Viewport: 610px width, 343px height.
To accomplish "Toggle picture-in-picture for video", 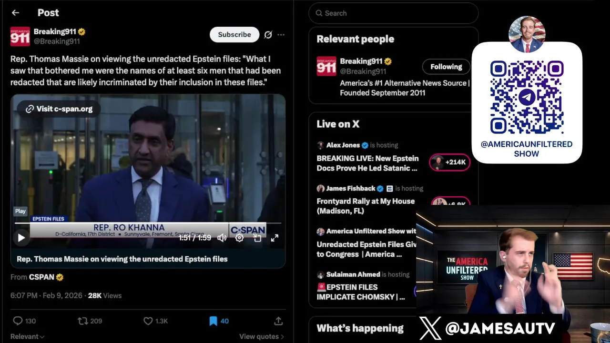I will (x=257, y=238).
